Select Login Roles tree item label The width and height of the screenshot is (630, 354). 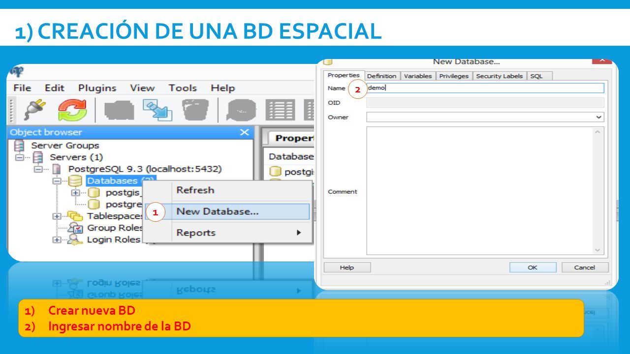point(114,239)
